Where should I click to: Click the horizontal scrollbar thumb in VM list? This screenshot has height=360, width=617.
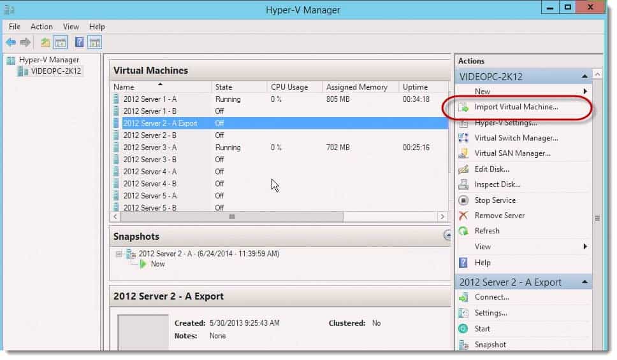click(232, 217)
